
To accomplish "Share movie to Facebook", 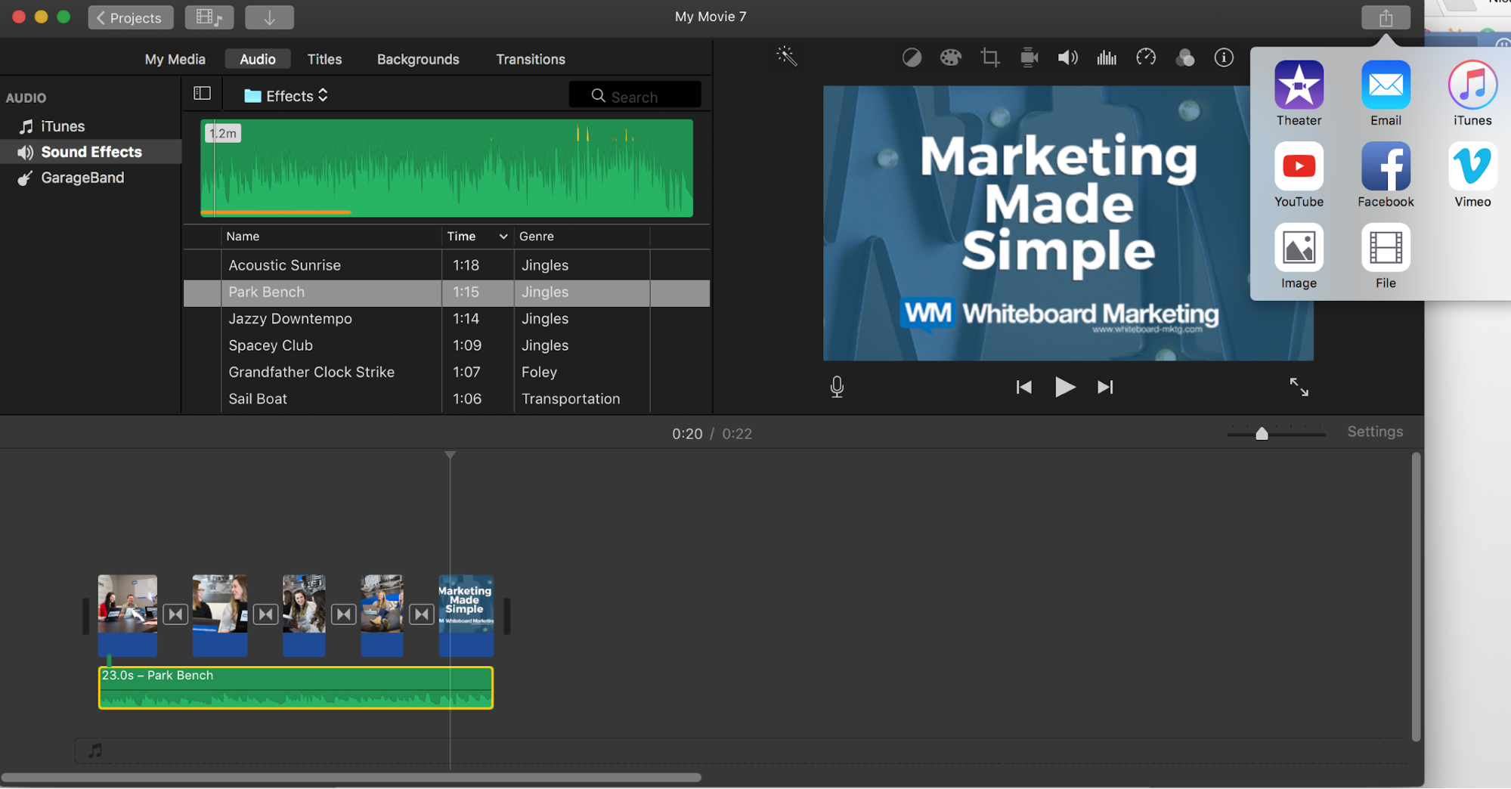I will (1386, 175).
